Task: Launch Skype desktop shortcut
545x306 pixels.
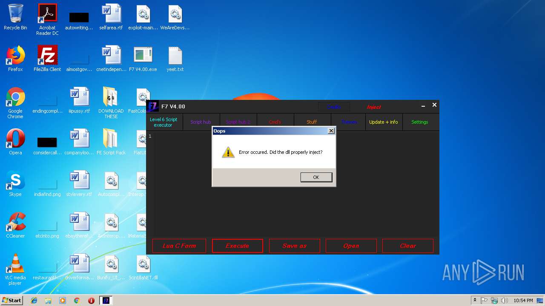Action: [15, 184]
